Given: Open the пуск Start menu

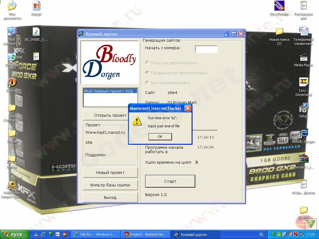Looking at the screenshot, I should (15, 234).
